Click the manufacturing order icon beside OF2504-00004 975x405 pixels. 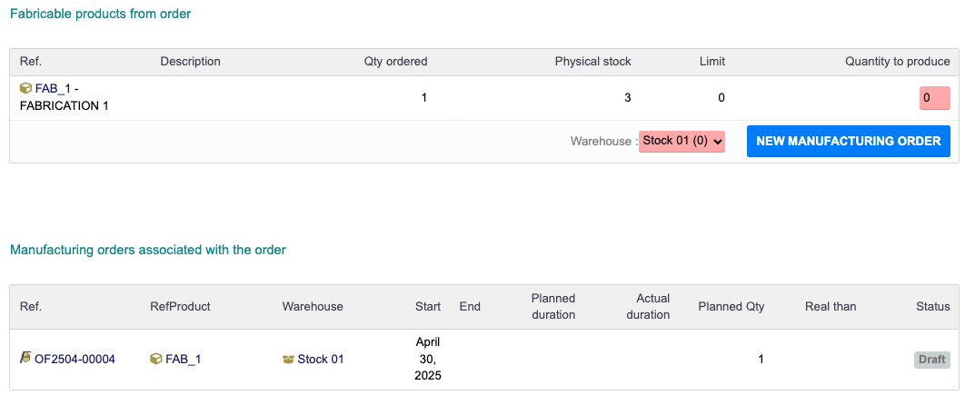point(25,359)
